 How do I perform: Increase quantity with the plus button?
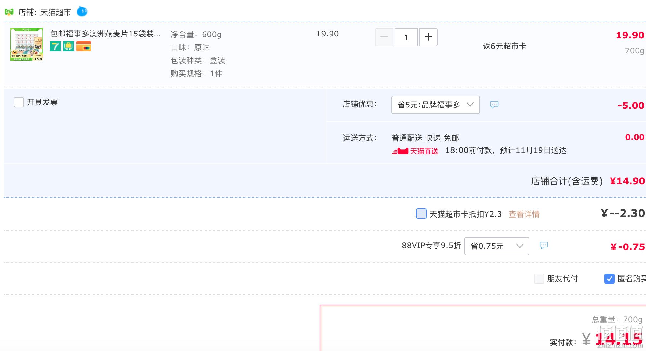[x=428, y=37]
